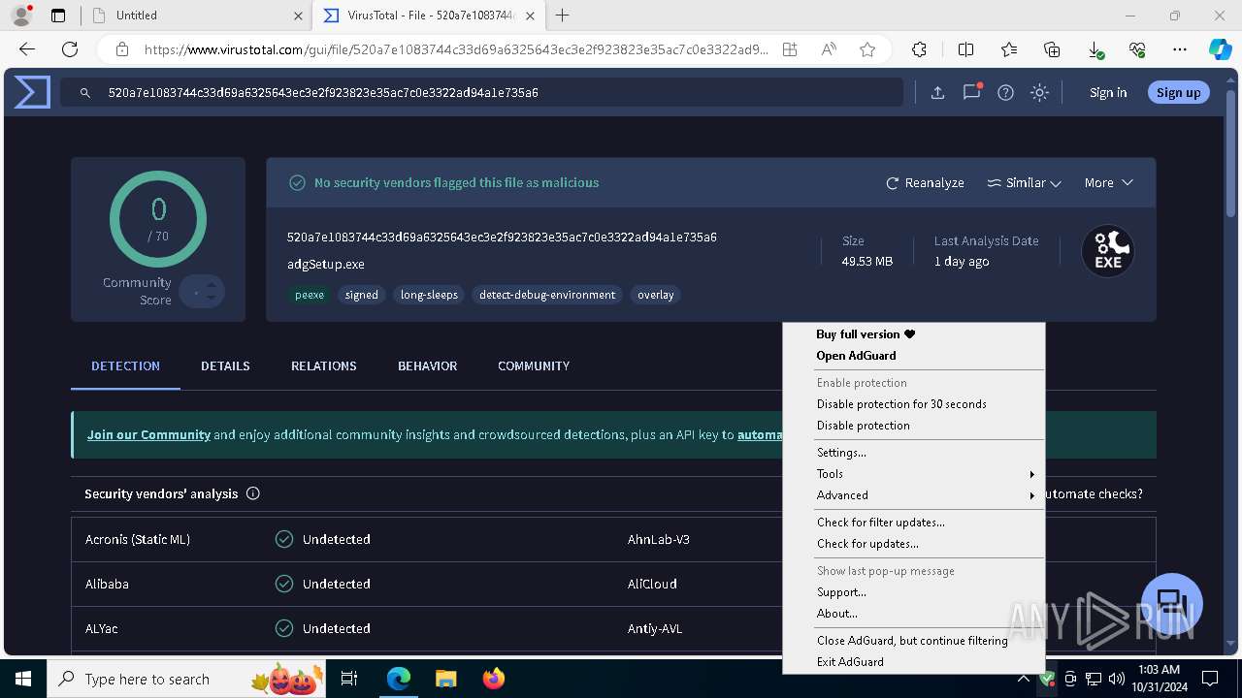Screen dimensions: 1242x698
Task: Select Disable protection menu entry
Action: 913,426
